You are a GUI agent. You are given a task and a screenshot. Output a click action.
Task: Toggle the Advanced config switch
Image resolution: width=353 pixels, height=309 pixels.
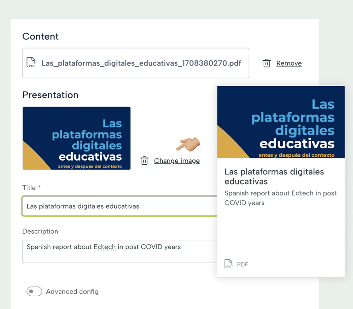(x=34, y=291)
